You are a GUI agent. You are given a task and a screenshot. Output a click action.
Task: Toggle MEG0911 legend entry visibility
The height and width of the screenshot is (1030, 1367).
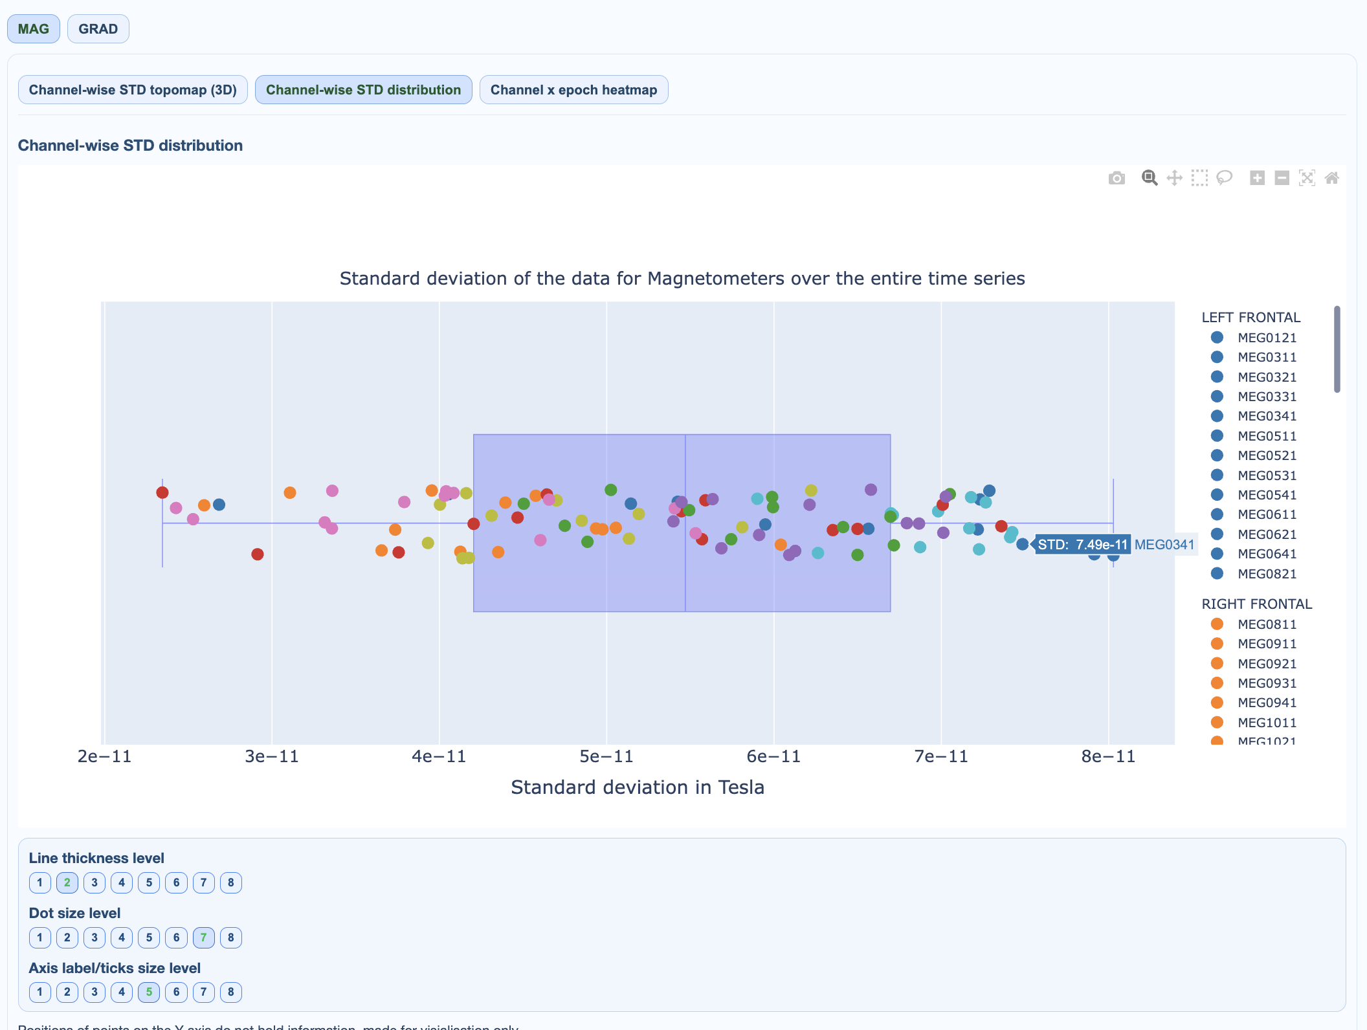point(1266,644)
